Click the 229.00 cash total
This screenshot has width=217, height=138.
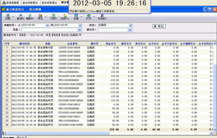coord(114,130)
